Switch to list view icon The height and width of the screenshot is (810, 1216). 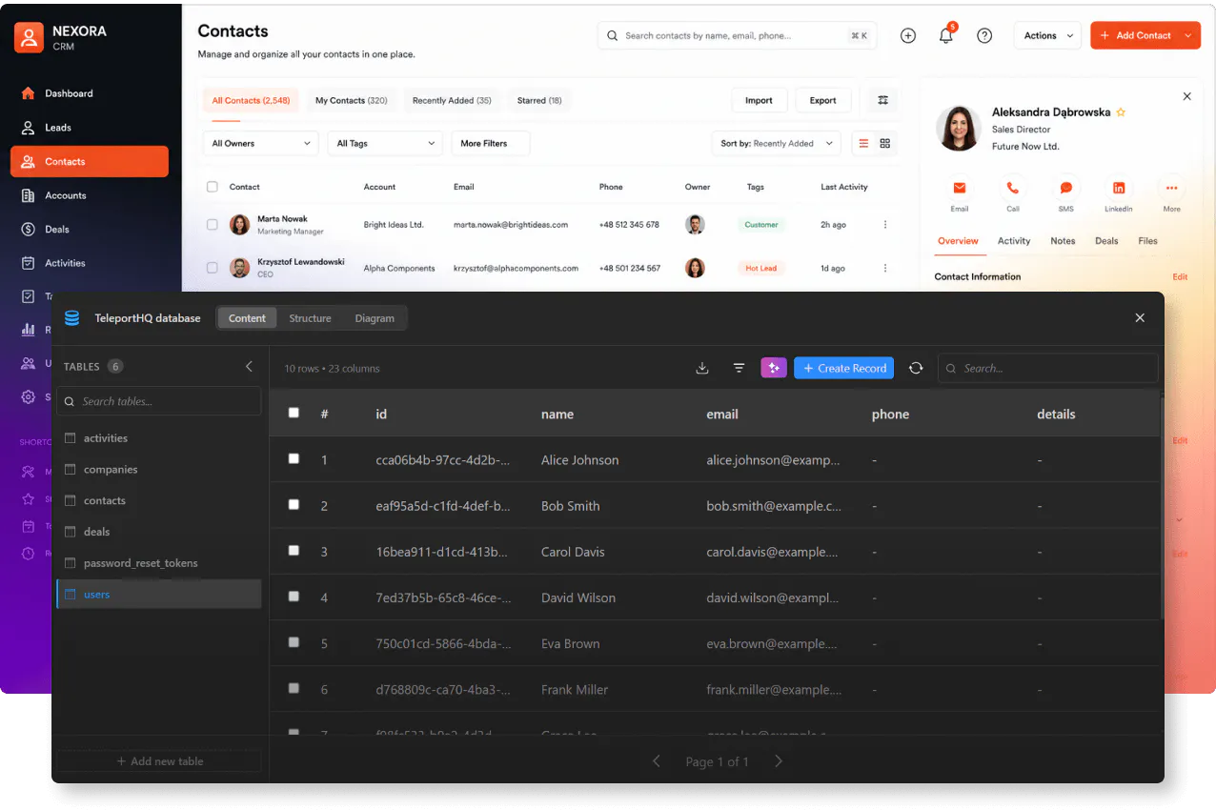(863, 143)
